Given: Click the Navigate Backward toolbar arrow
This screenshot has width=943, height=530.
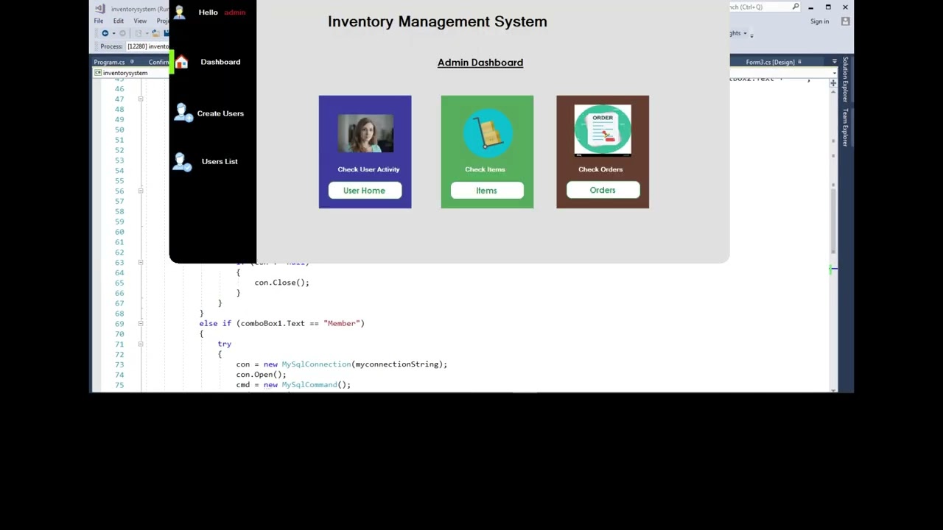Looking at the screenshot, I should (105, 33).
